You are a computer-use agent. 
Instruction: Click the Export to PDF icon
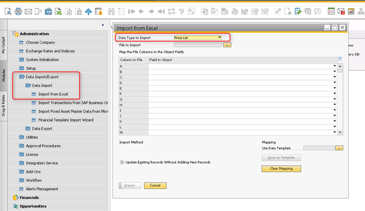(78, 11)
